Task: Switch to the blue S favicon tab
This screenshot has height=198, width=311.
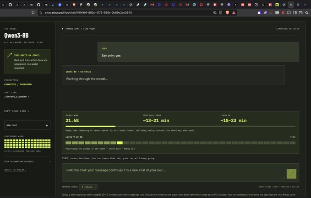Action: (298, 5)
